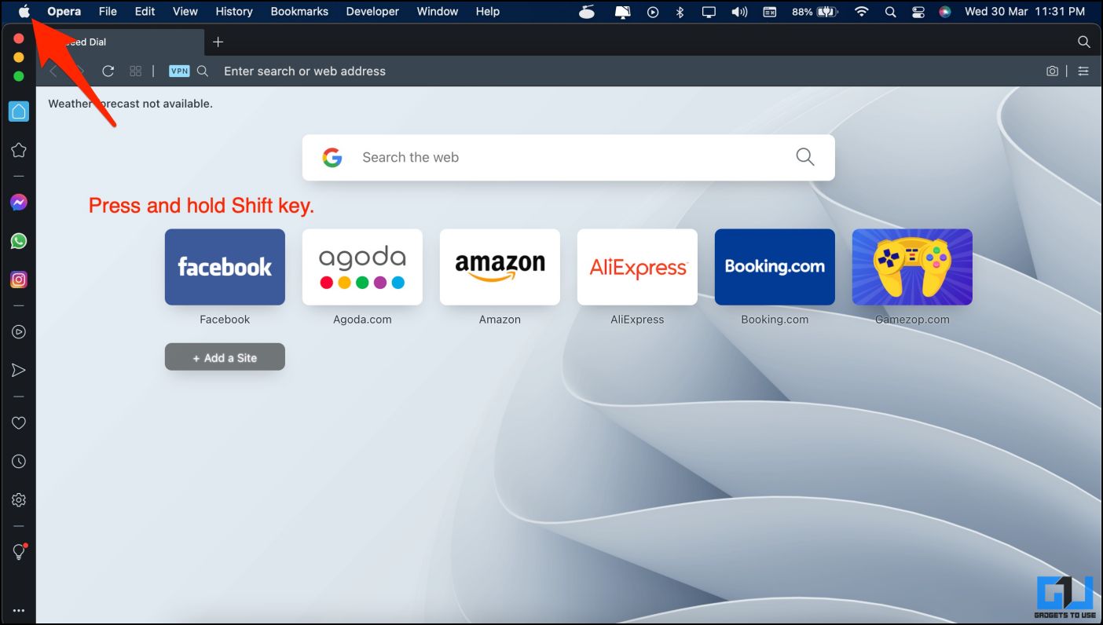The image size is (1103, 625).
Task: Open the Window menu
Action: click(438, 12)
